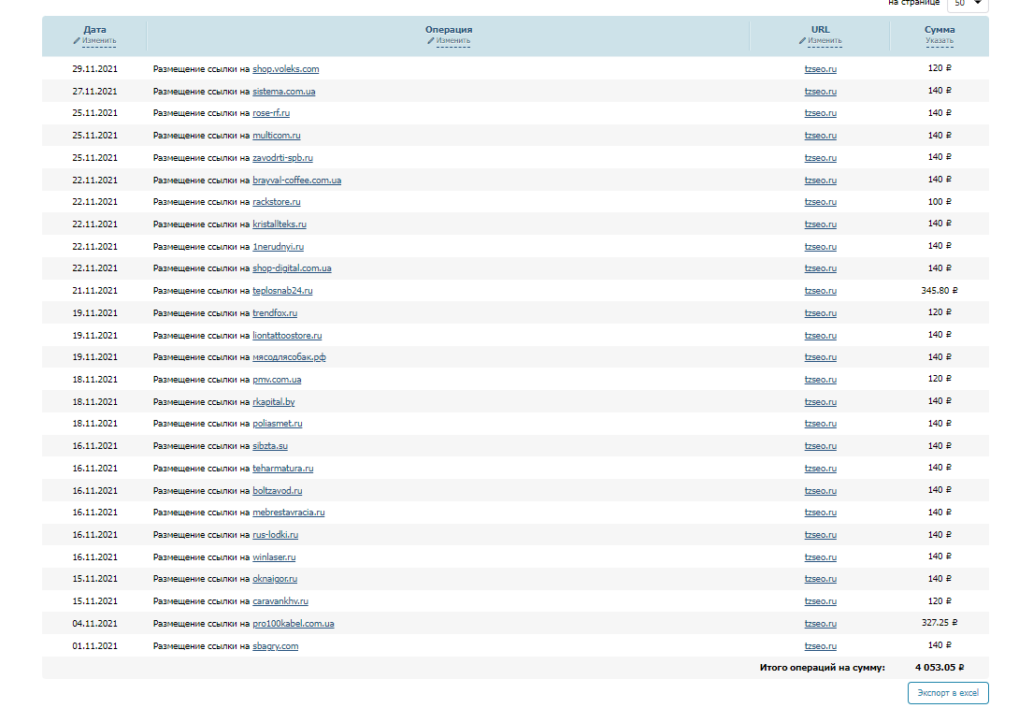Click the 'Итого операций на сумму:' label
Image resolution: width=1033 pixels, height=708 pixels.
click(x=822, y=668)
